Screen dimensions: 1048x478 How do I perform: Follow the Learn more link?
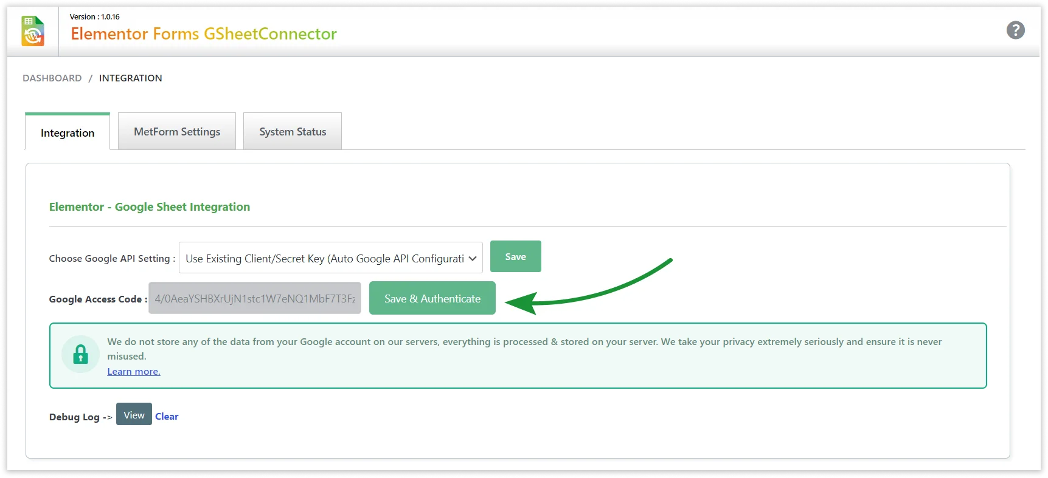pos(134,371)
